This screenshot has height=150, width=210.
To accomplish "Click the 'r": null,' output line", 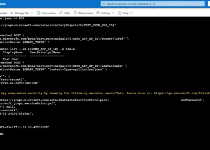I will [x=8, y=107].
